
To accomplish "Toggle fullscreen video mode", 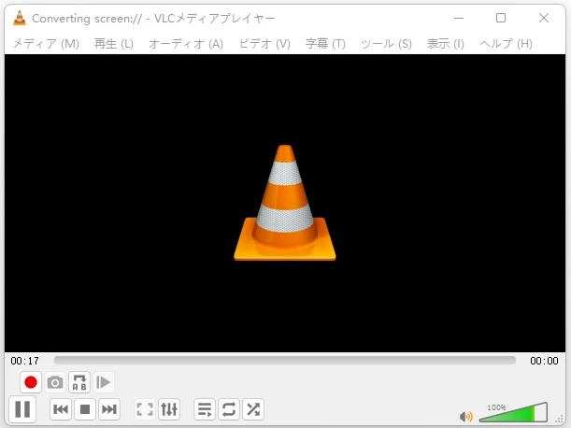I will click(x=145, y=409).
